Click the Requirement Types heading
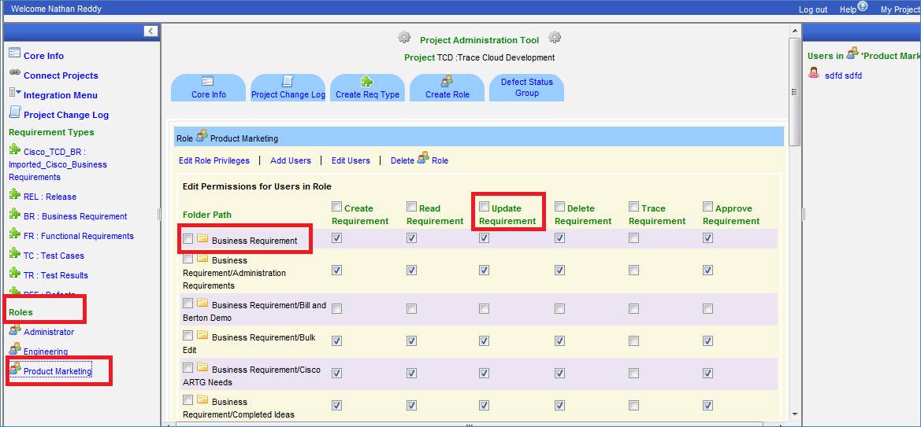Viewport: 921px width, 427px height. click(x=51, y=132)
